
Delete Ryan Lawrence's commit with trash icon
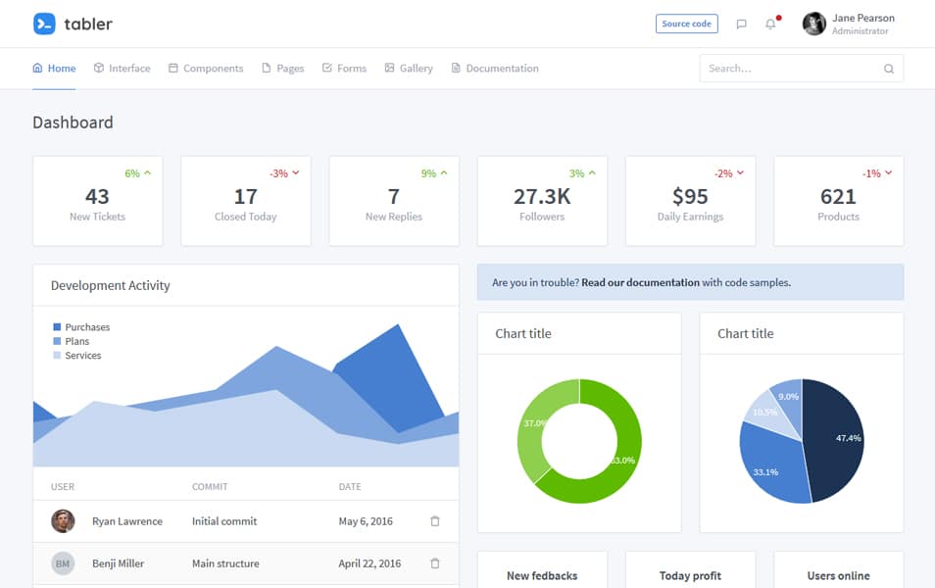435,521
